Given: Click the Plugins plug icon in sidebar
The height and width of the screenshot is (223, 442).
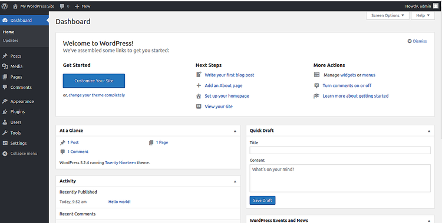Looking at the screenshot, I should [5, 112].
